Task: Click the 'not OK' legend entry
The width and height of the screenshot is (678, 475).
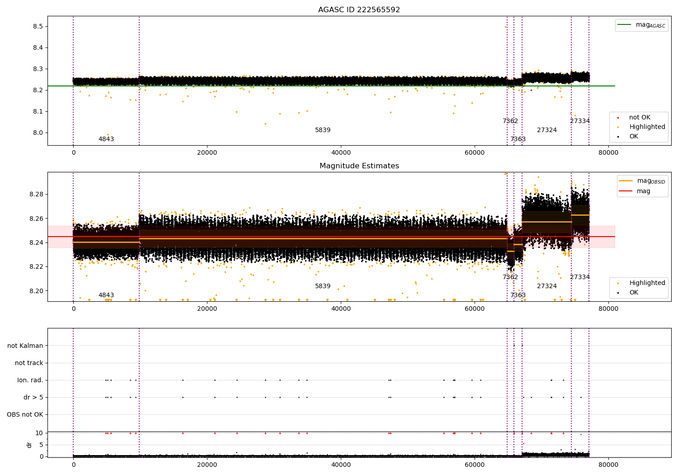Action: click(639, 118)
